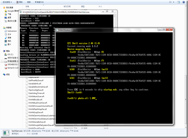Toggle the preview pane icon in toolbar
This screenshot has height=138, width=188.
coord(178,2)
